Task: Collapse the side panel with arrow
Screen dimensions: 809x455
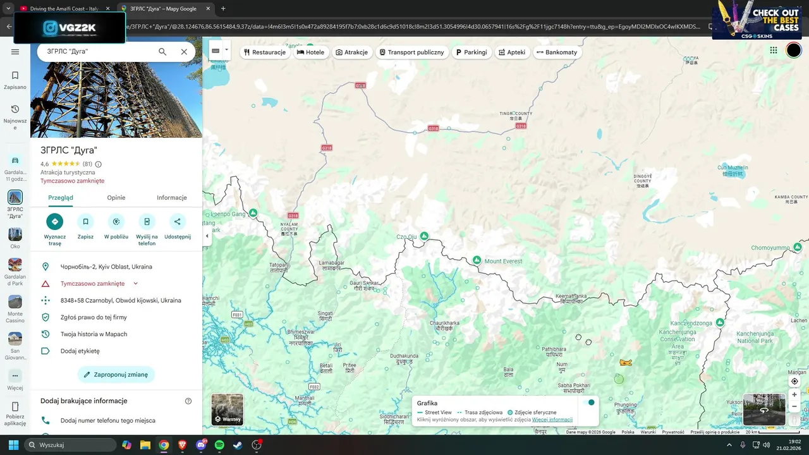Action: tap(207, 236)
